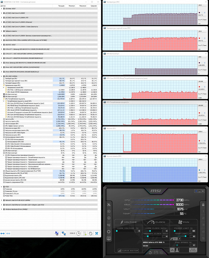Click the apply checkmark icon in Afterburner
This screenshot has height=258, width=209.
[x=162, y=252]
